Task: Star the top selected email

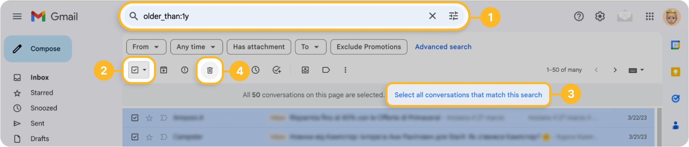Action: point(149,118)
